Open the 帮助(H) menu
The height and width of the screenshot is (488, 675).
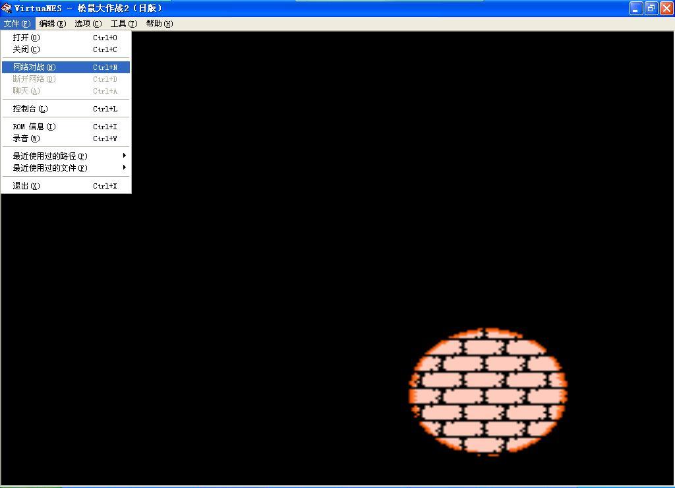pos(160,24)
